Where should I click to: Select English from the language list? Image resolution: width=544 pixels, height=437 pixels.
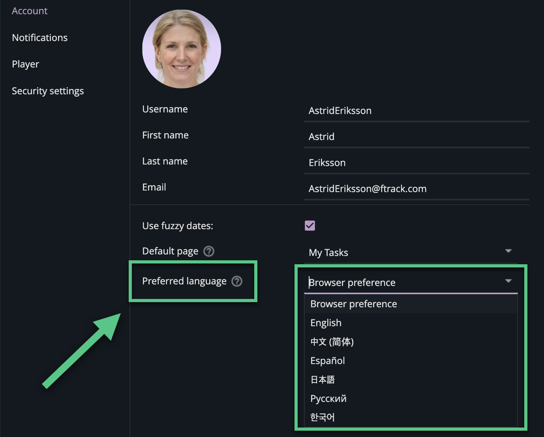coord(326,323)
